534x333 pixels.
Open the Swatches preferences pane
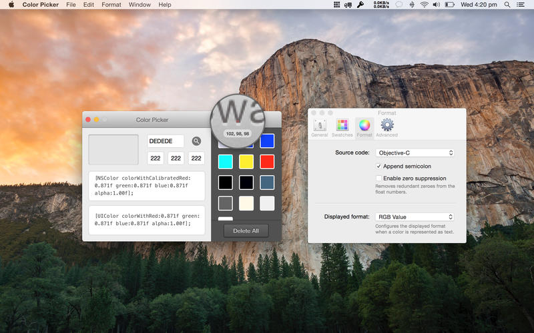point(342,127)
